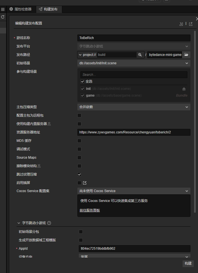Enable 配置主包为远程包 checkbox
The height and width of the screenshot is (273, 198).
click(x=79, y=115)
